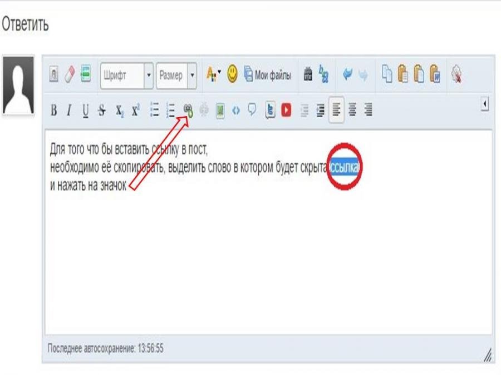This screenshot has width=501, height=375.
Task: Insert a numbered list
Action: click(x=171, y=110)
